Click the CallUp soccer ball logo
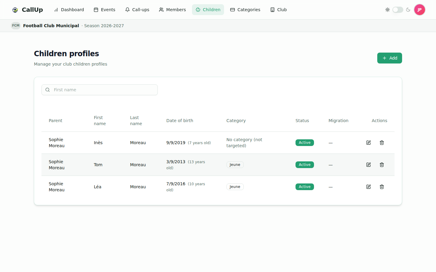The image size is (436, 272). pos(15,10)
